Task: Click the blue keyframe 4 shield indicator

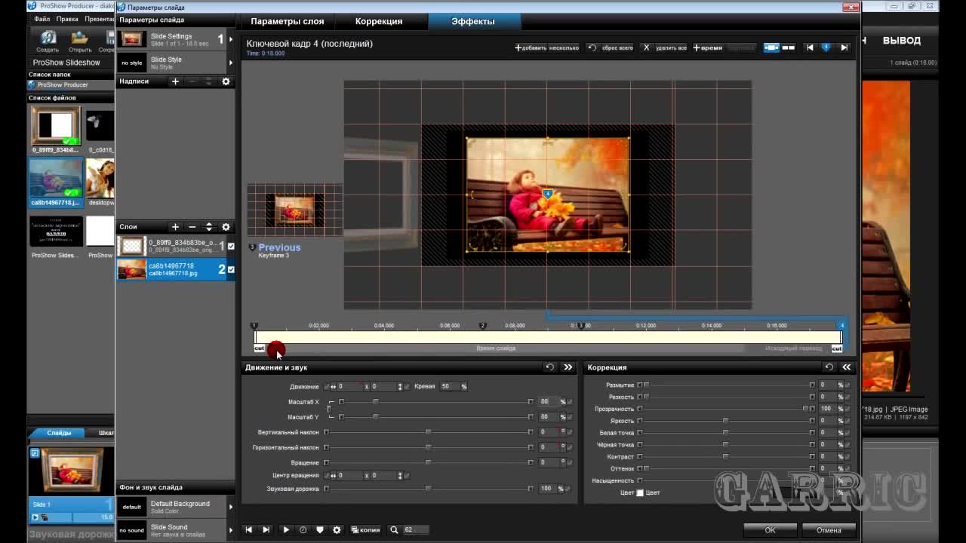Action: [826, 48]
